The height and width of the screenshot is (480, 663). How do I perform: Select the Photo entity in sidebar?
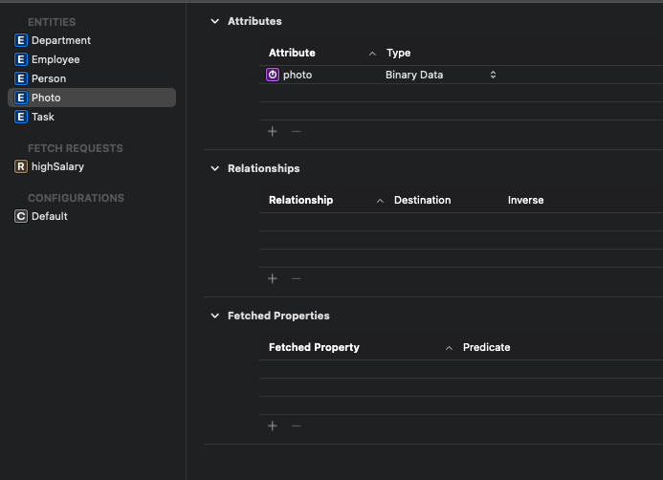tap(46, 98)
